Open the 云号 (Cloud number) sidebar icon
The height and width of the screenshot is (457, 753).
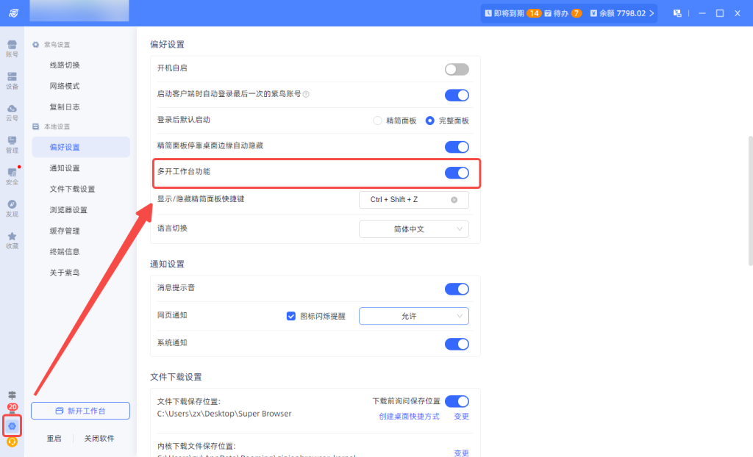[x=12, y=112]
